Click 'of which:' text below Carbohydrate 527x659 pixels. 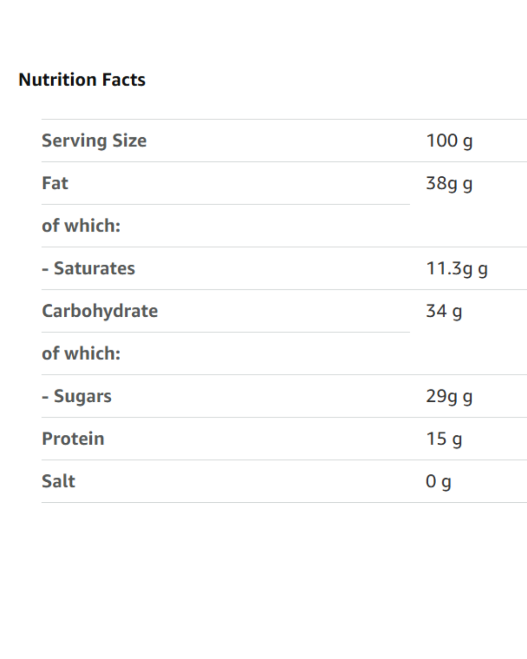coord(81,353)
